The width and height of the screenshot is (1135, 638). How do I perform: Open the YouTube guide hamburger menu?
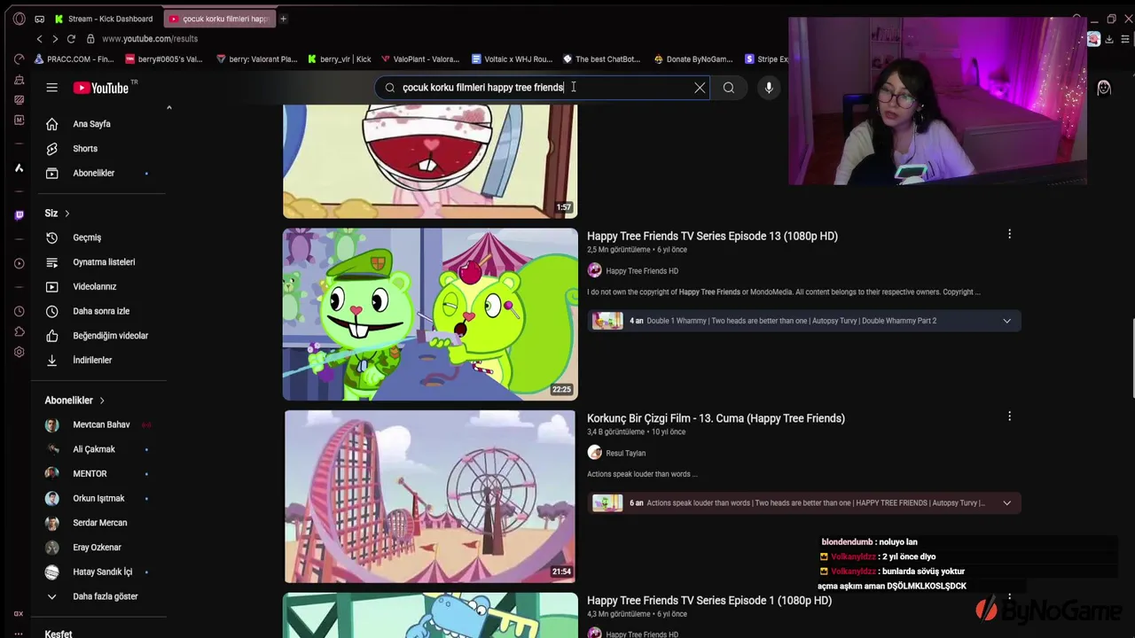[x=52, y=88]
